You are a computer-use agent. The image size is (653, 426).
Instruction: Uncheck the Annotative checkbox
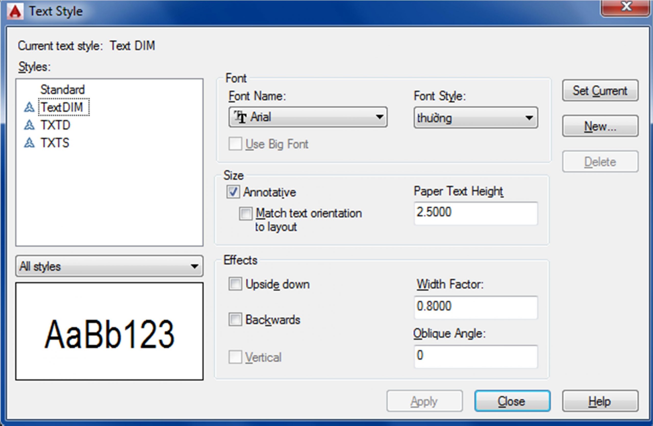click(233, 192)
